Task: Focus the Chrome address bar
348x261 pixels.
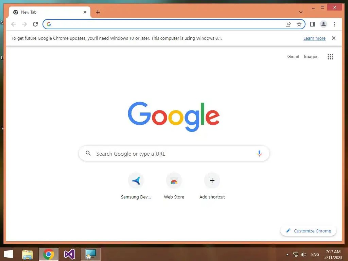Action: [174, 24]
